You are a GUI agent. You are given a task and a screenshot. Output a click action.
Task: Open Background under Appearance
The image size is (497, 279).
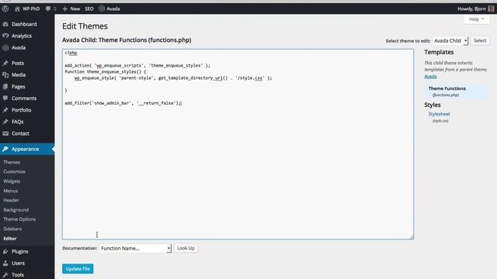click(16, 210)
